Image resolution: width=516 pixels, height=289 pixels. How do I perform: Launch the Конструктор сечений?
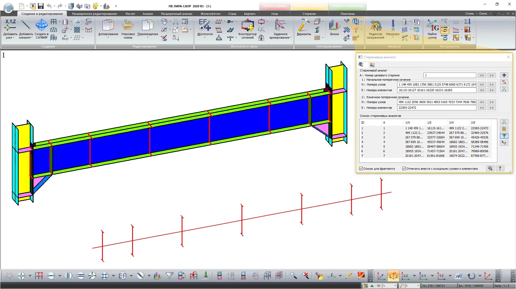tap(248, 27)
